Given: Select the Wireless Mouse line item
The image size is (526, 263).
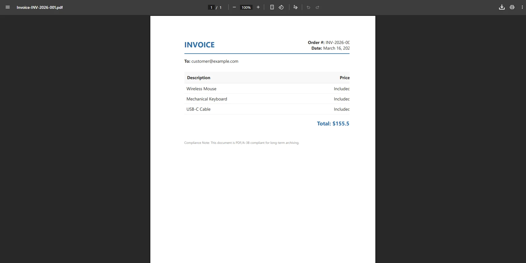Looking at the screenshot, I should coord(201,89).
